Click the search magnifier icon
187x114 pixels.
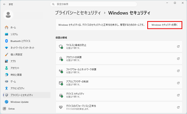coord(53,4)
